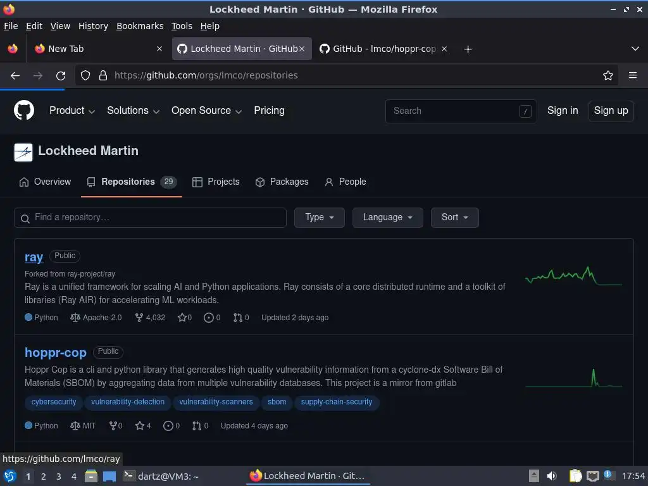Open the File menu
Screen dimensions: 648x486
11,26
